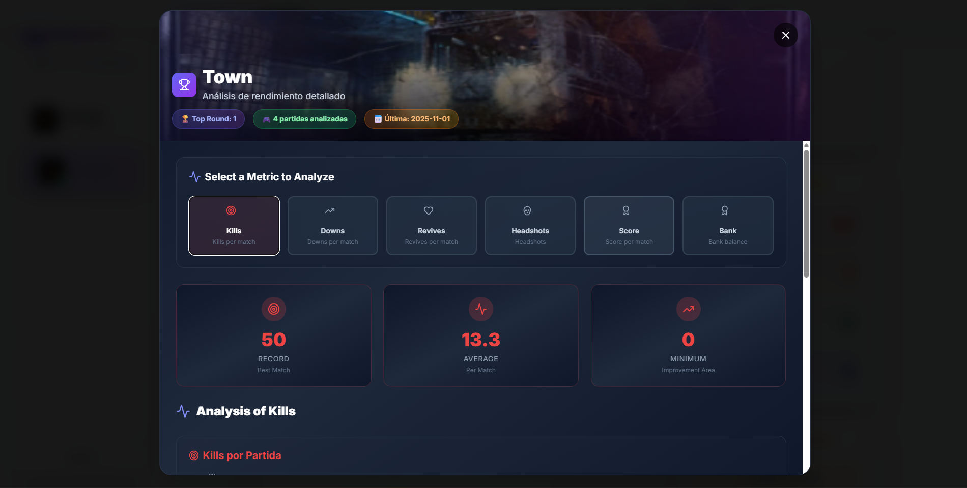Select the Downs metric card
The width and height of the screenshot is (967, 488).
click(332, 226)
